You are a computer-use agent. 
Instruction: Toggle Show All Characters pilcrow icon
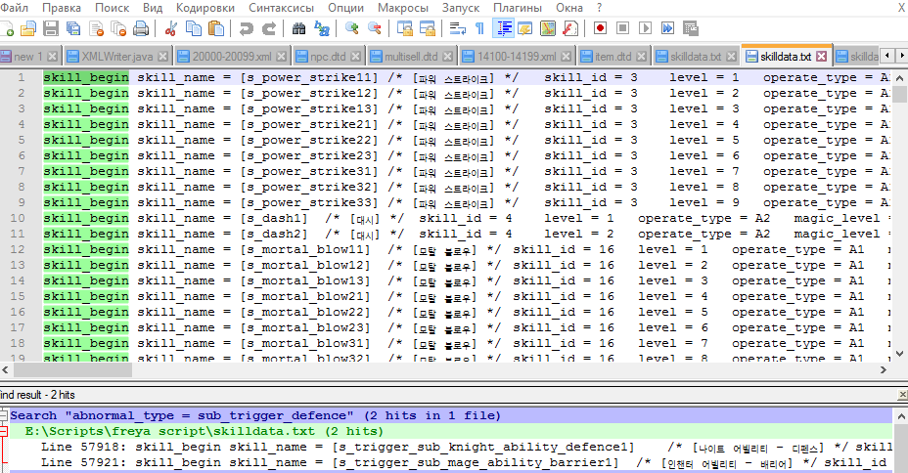pyautogui.click(x=480, y=29)
